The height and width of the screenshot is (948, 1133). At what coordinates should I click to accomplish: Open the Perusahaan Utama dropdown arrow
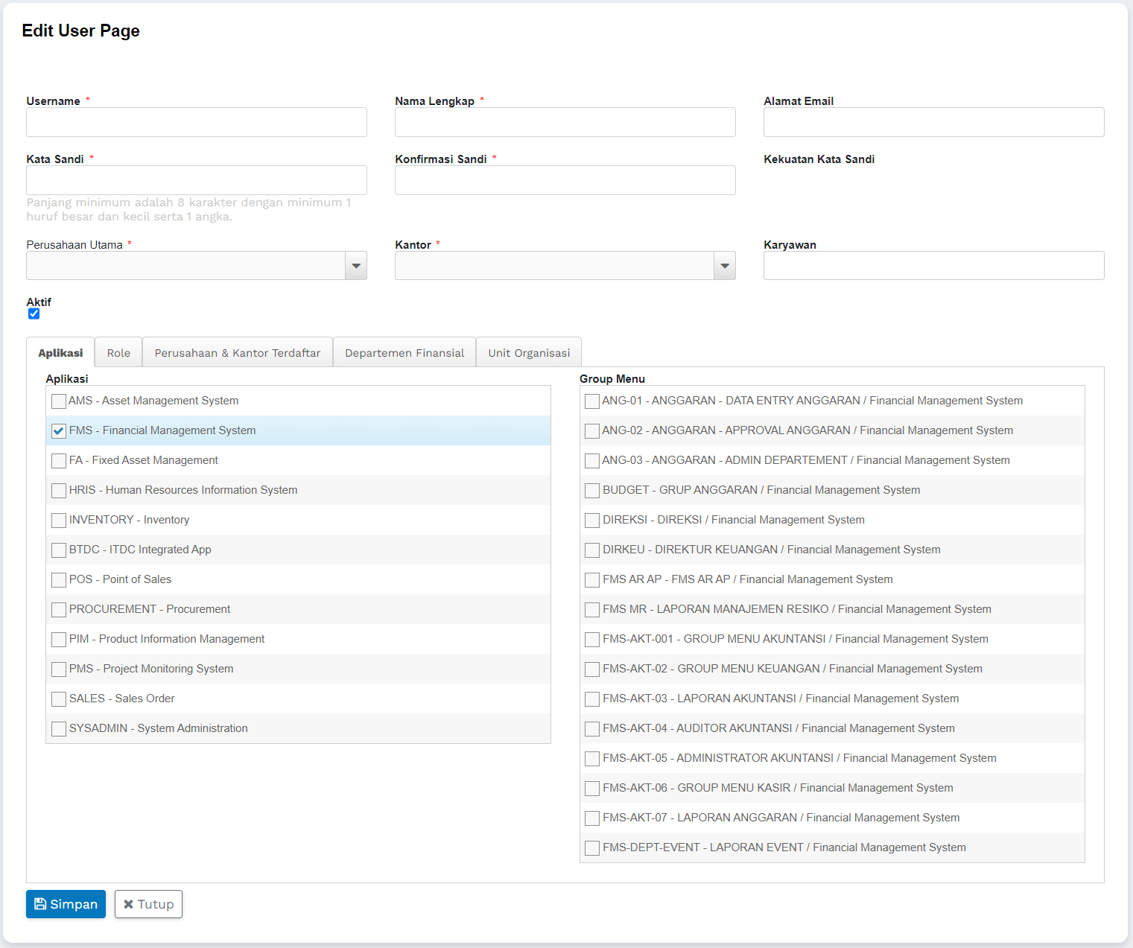355,266
